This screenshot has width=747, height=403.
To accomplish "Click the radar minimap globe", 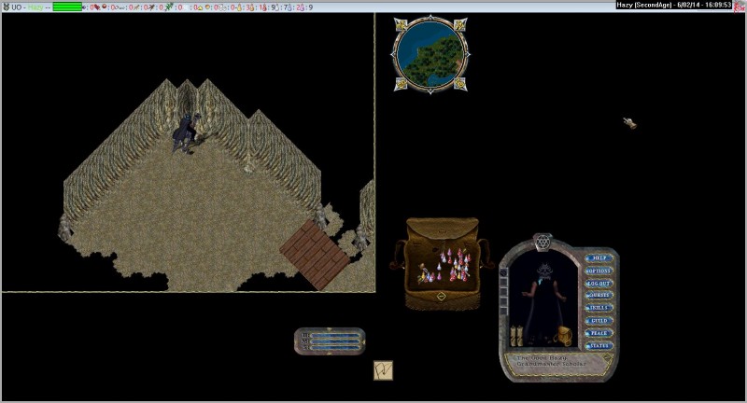I will click(x=427, y=53).
